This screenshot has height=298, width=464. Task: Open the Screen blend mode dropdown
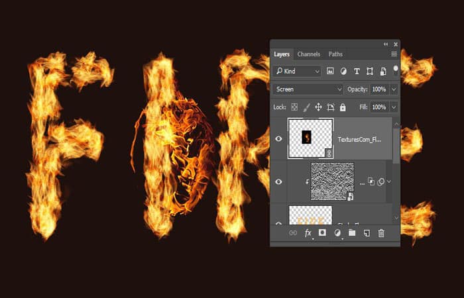coord(308,89)
